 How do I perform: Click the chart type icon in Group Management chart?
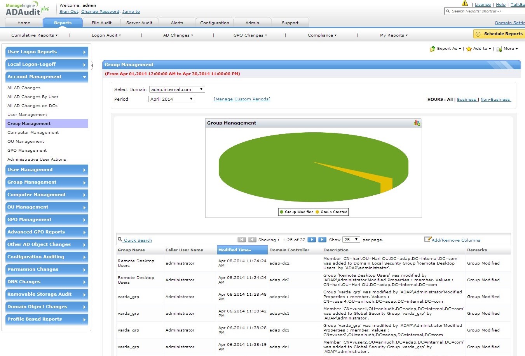[417, 123]
